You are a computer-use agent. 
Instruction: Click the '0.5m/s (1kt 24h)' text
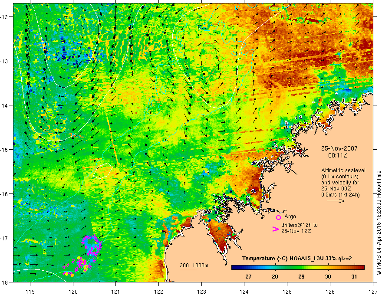coord(340,195)
